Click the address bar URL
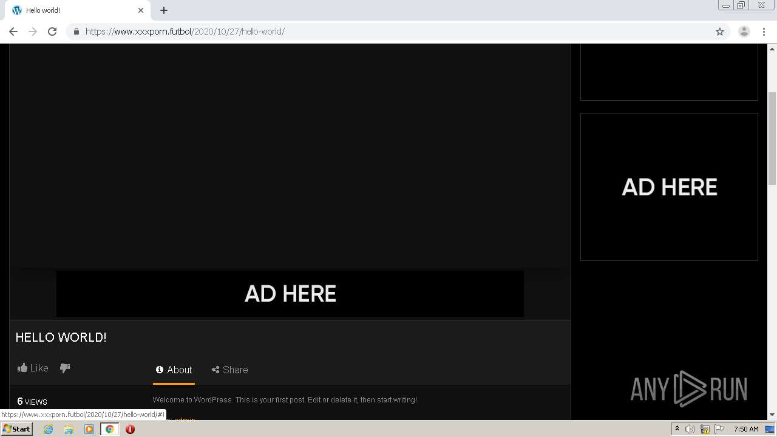 point(185,32)
